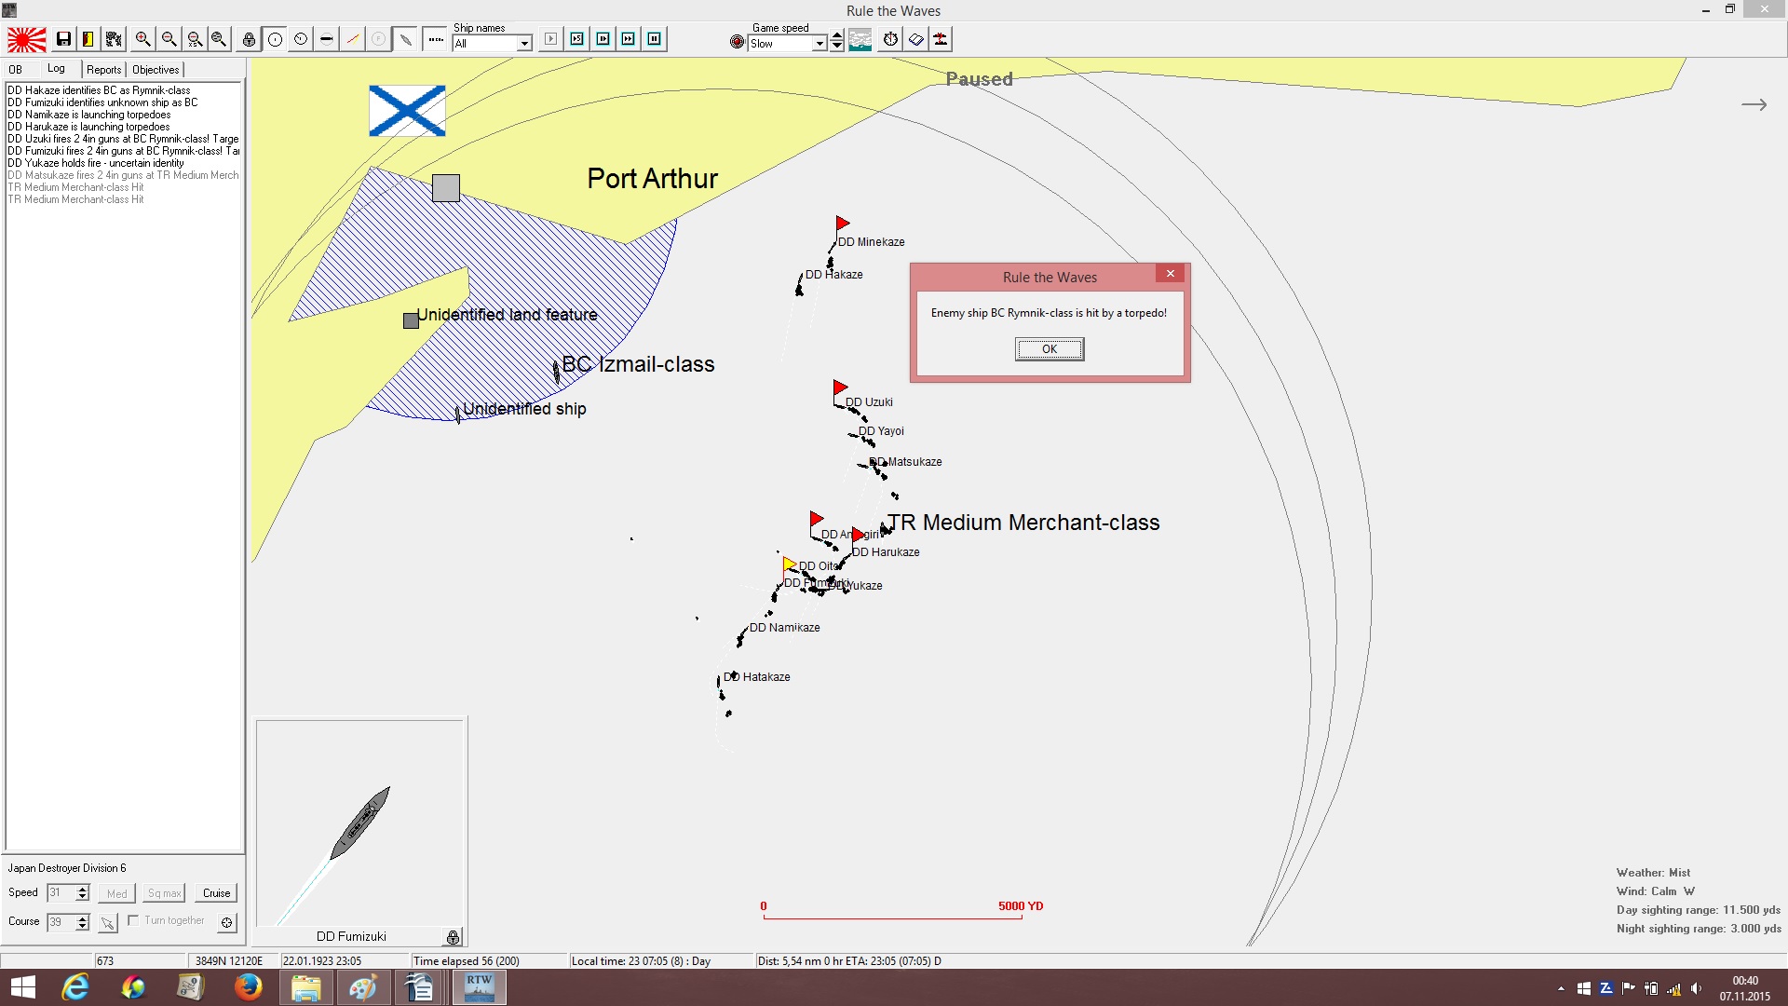Click the exit door icon in toolbar
The width and height of the screenshot is (1788, 1006).
coord(88,39)
